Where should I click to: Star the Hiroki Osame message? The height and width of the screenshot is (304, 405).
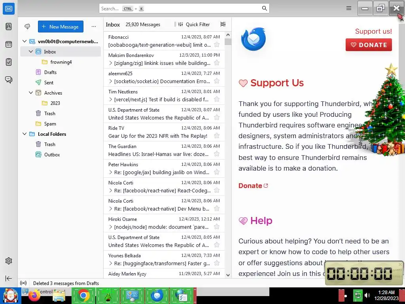point(217,227)
